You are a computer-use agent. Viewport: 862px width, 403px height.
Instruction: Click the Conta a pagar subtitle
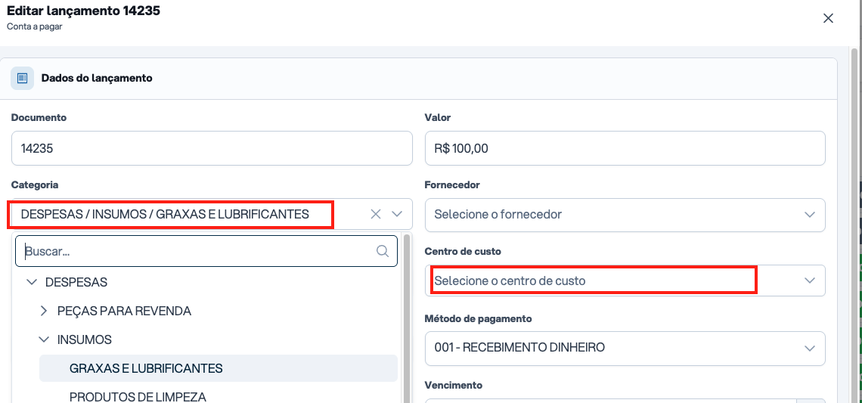[x=35, y=26]
